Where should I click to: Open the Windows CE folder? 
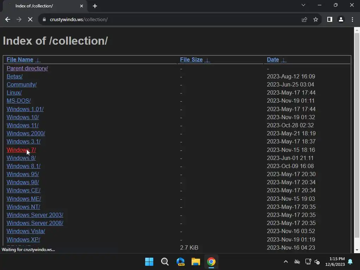click(24, 191)
